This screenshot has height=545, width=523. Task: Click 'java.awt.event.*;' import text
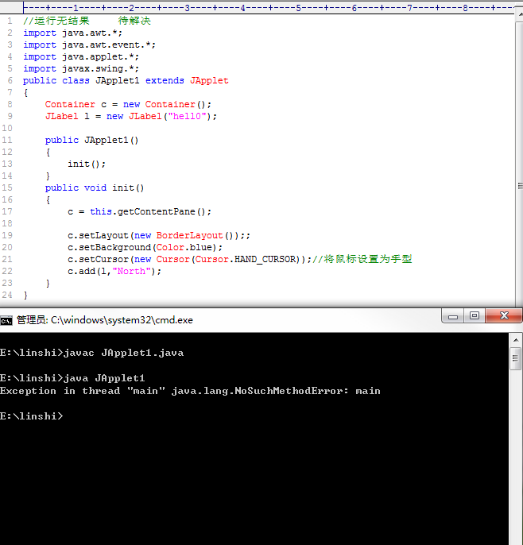[x=109, y=44]
